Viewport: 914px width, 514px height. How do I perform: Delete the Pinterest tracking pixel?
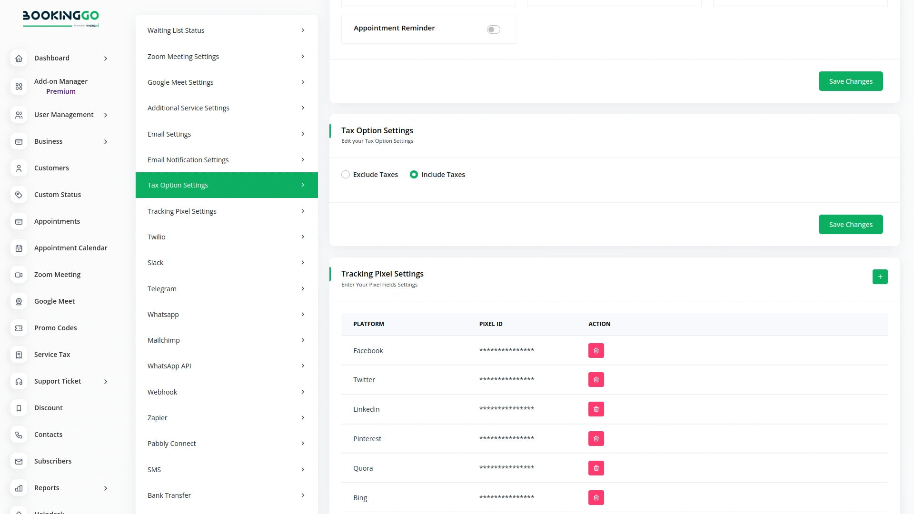[596, 438]
